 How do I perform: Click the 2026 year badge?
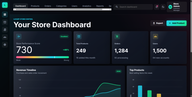[118, 71]
